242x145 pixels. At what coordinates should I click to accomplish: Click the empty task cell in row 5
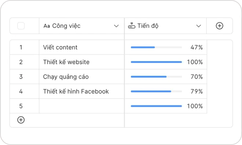tap(82, 106)
